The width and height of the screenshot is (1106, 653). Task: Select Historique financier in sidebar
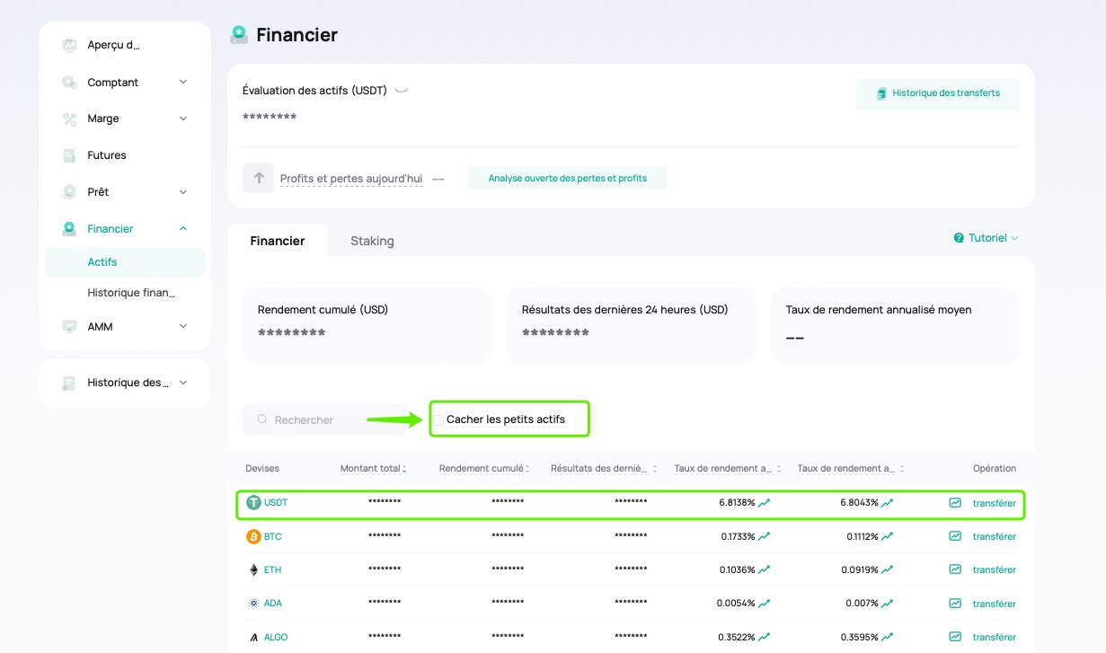coord(131,293)
